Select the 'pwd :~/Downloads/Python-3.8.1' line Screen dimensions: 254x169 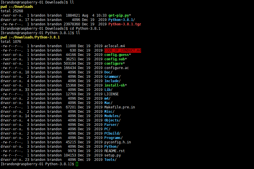tap(30, 37)
